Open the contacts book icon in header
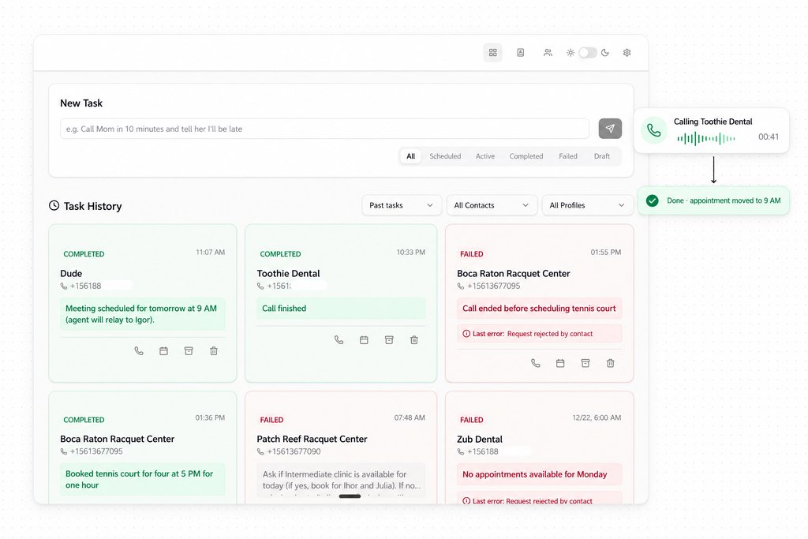The width and height of the screenshot is (808, 539). click(521, 53)
